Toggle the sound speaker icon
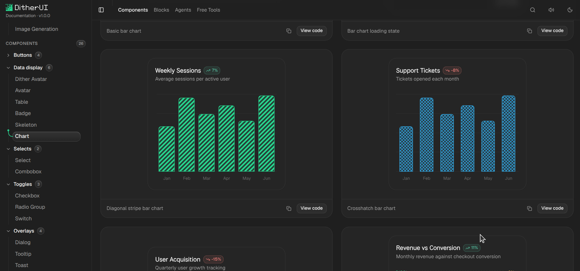Image resolution: width=580 pixels, height=271 pixels. [551, 10]
